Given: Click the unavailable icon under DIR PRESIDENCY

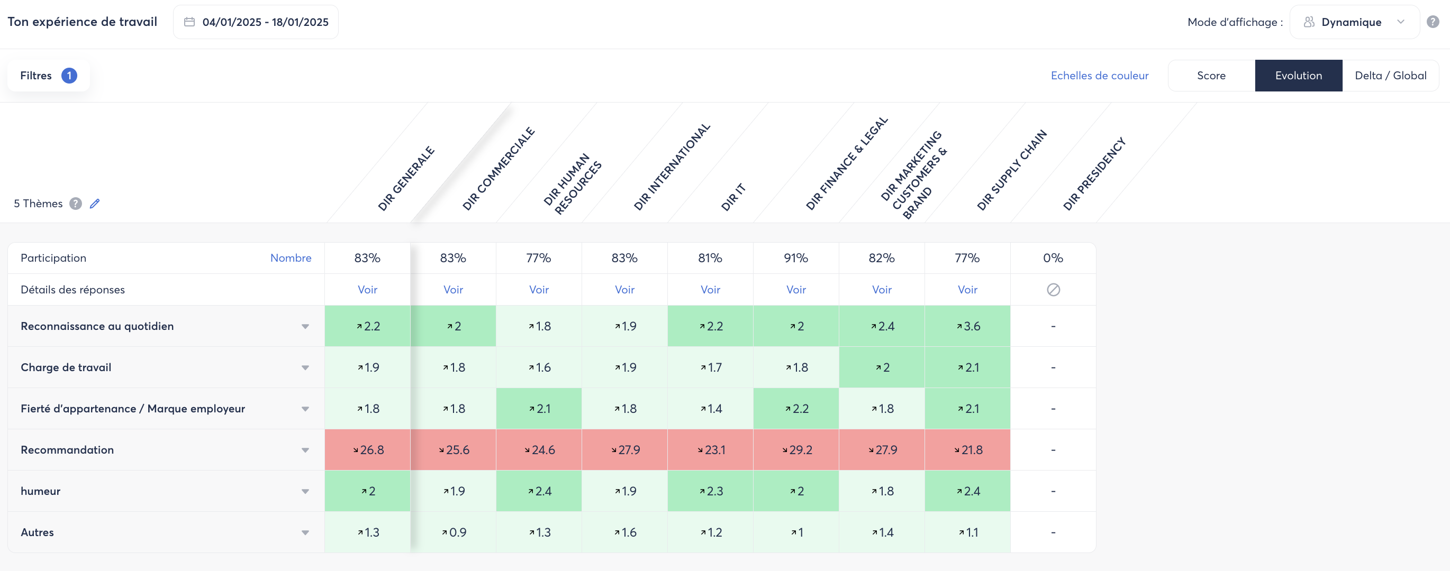Looking at the screenshot, I should pyautogui.click(x=1053, y=290).
